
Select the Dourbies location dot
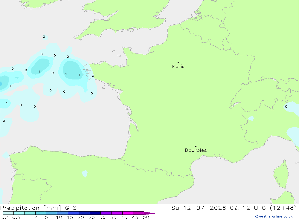pos(196,146)
